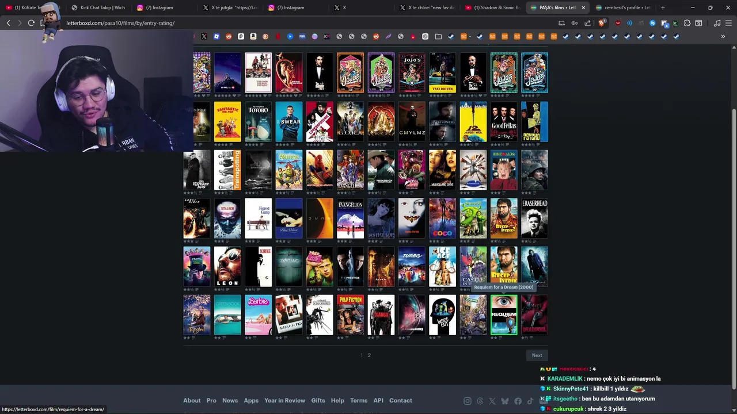Open the Brave Shields icon
Viewport: 737px width, 414px height.
click(x=602, y=23)
